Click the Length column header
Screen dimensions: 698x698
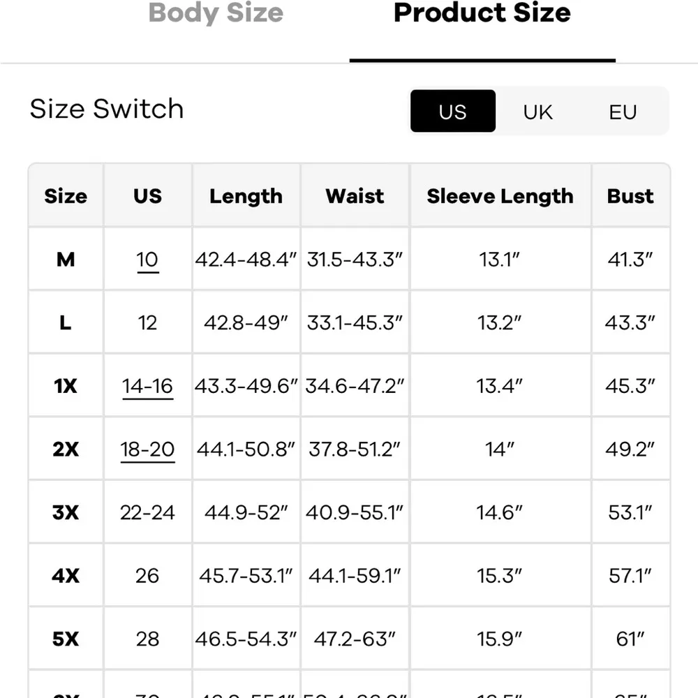pyautogui.click(x=246, y=196)
